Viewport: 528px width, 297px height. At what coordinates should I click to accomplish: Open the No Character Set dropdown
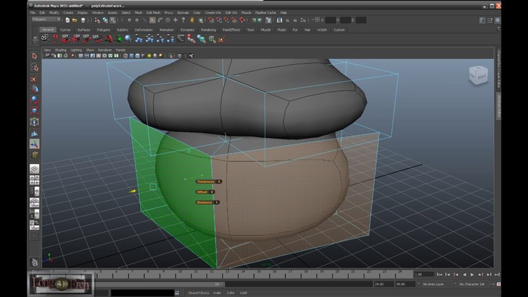click(x=475, y=284)
